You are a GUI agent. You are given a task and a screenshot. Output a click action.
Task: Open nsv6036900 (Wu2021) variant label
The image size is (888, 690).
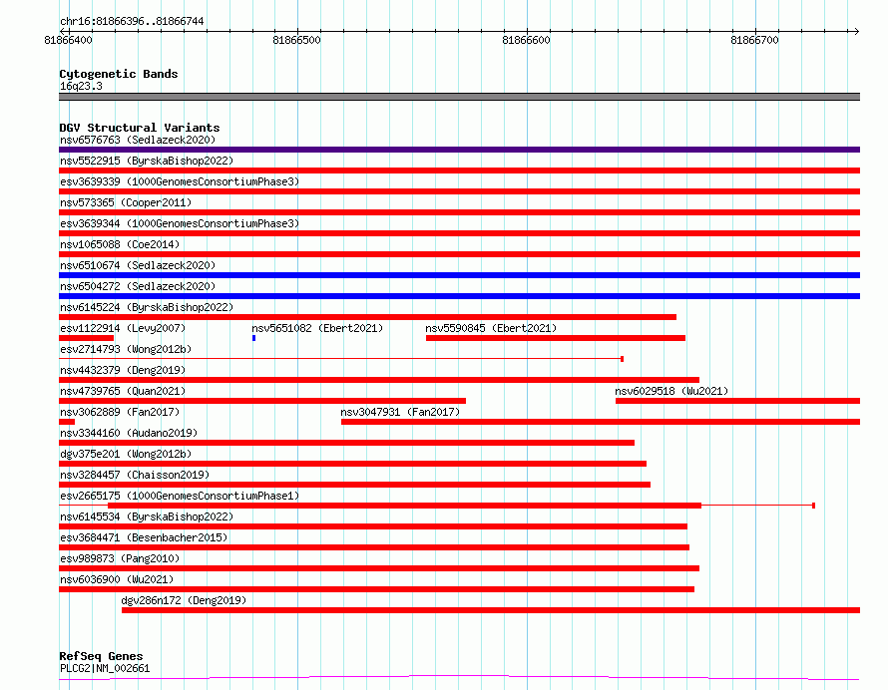(x=117, y=579)
